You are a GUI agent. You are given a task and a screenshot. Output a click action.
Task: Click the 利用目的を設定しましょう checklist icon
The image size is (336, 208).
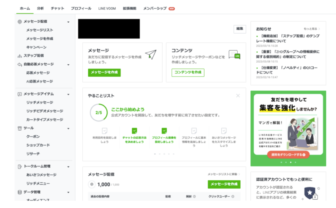(105, 131)
